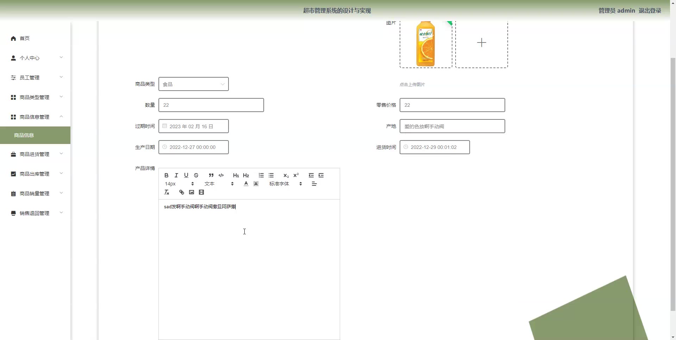676x340 pixels.
Task: Click the plus box to upload image
Action: (482, 43)
